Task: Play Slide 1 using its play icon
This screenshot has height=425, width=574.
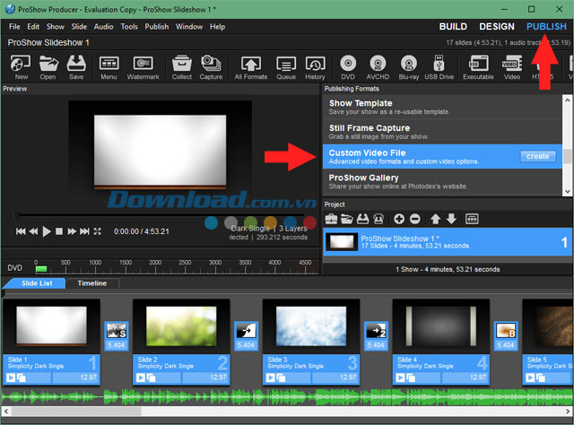Action: [x=11, y=377]
